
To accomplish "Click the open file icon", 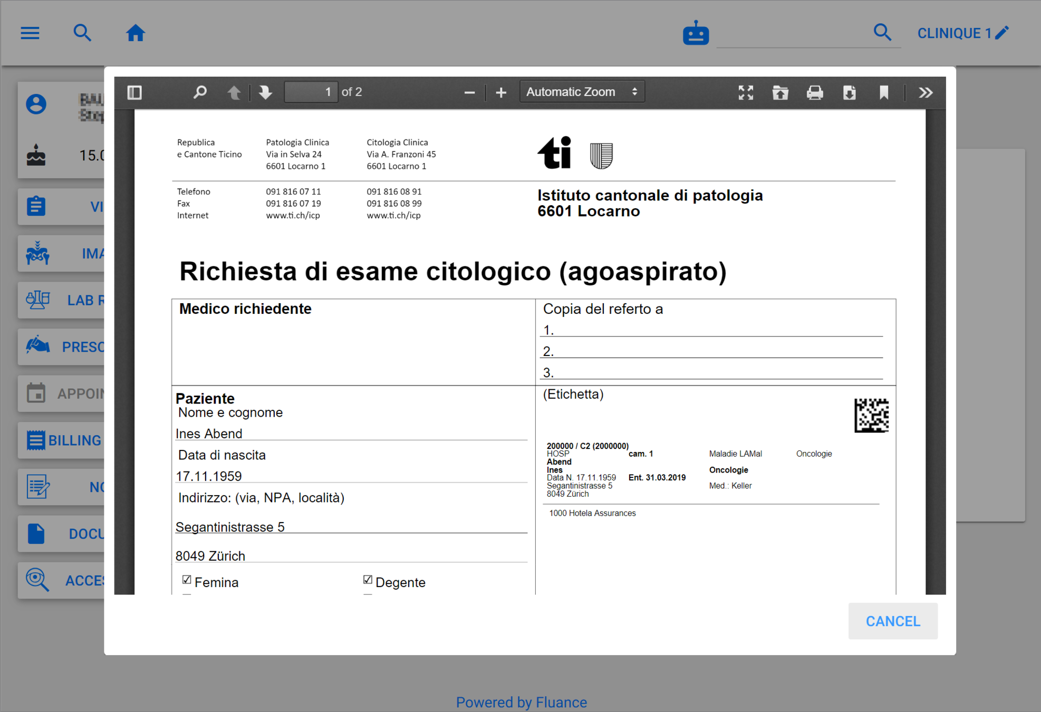I will point(780,92).
